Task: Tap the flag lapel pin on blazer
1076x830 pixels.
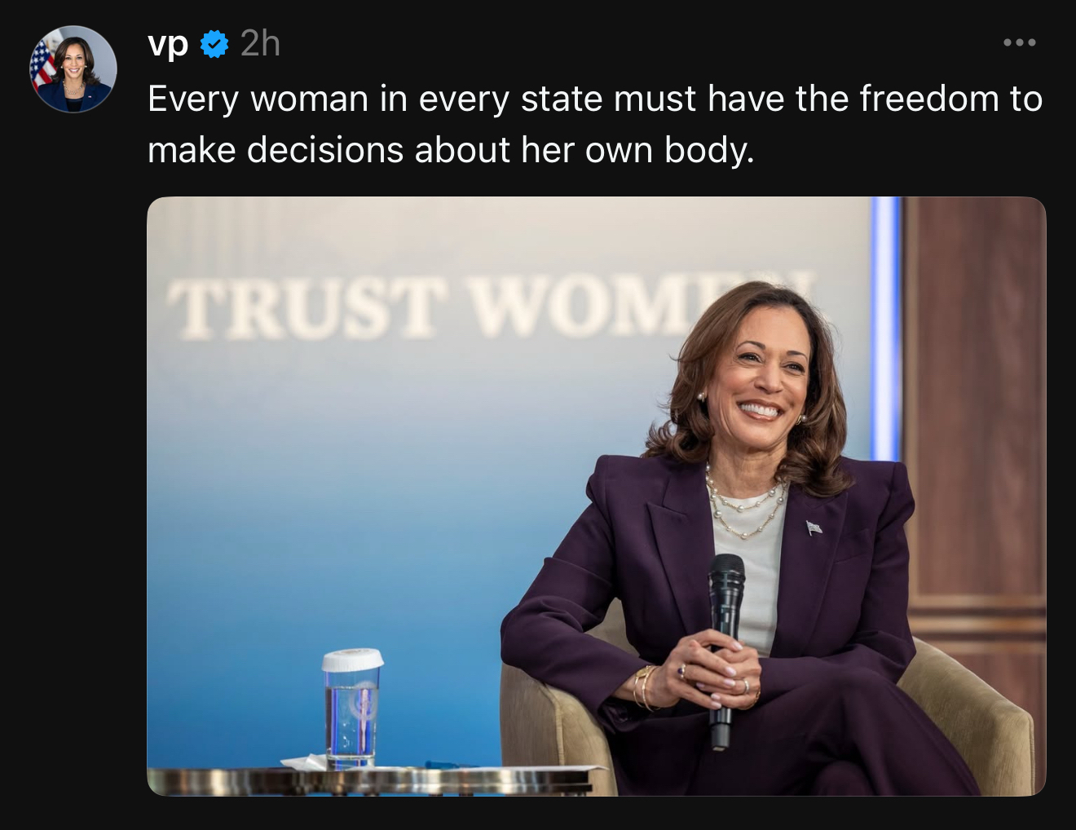Action: 814,528
